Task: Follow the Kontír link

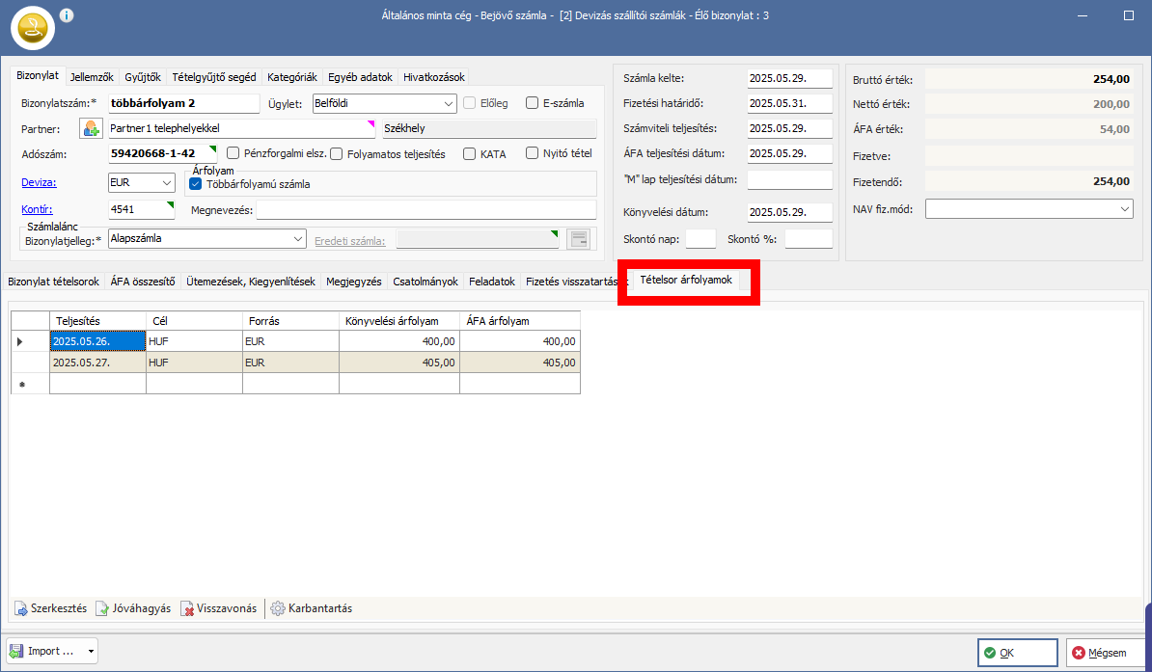Action: 37,209
